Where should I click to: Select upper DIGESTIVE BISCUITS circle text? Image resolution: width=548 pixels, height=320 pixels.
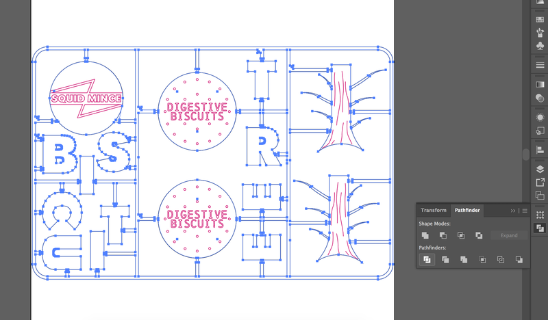point(197,111)
